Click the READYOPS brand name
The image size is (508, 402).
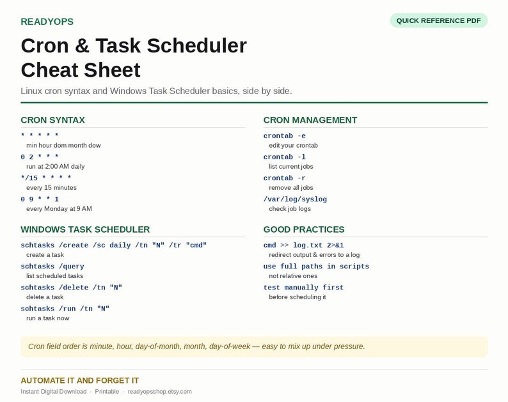pyautogui.click(x=47, y=22)
